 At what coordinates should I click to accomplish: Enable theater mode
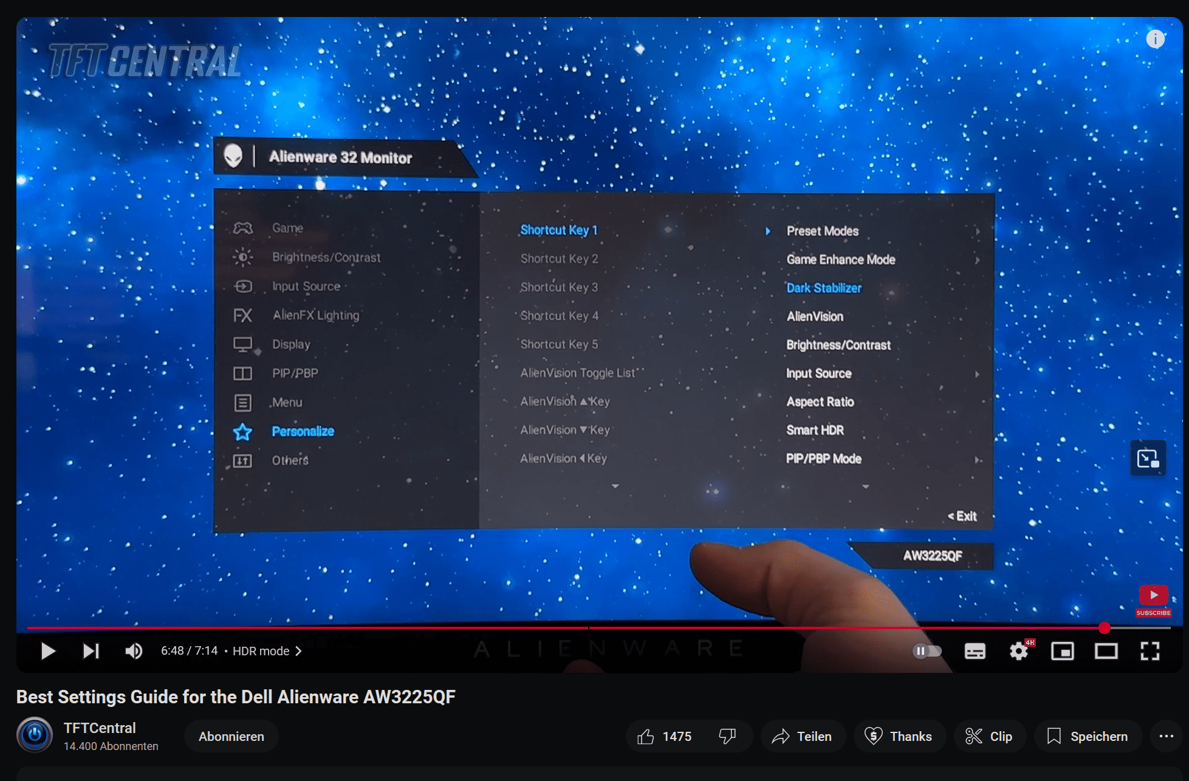pos(1106,651)
